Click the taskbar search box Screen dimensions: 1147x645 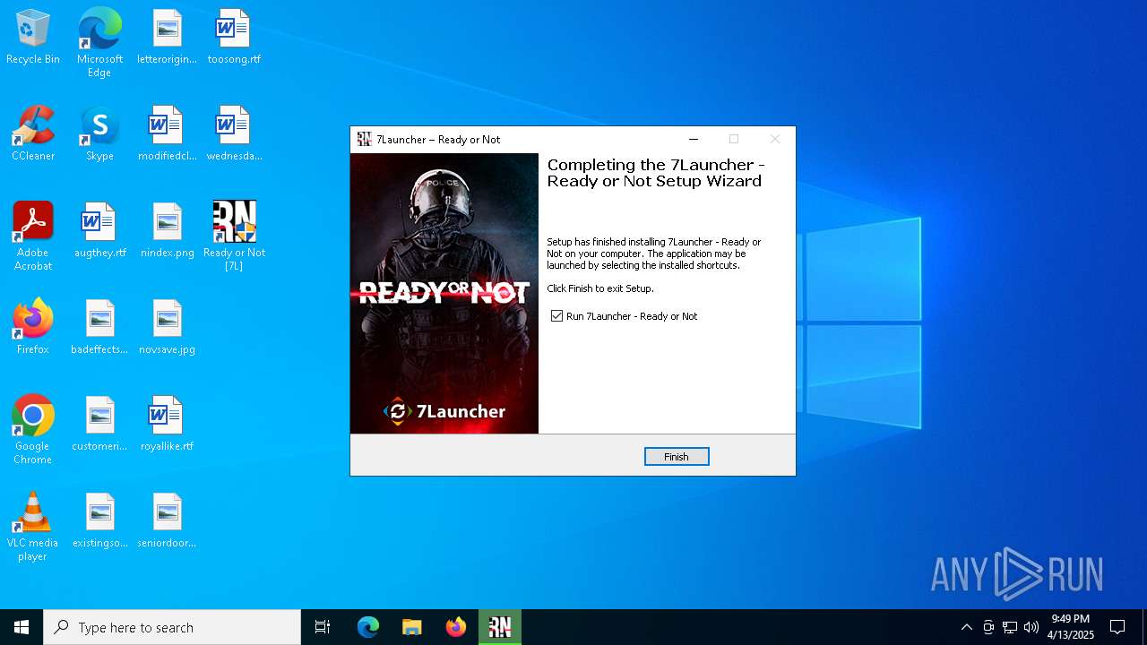pos(172,627)
